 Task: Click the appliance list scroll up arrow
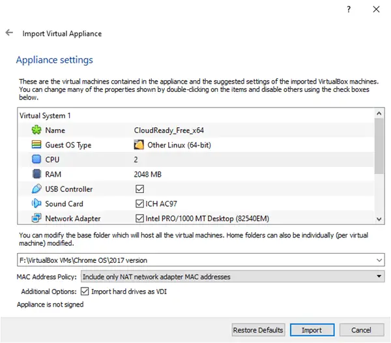[379, 113]
